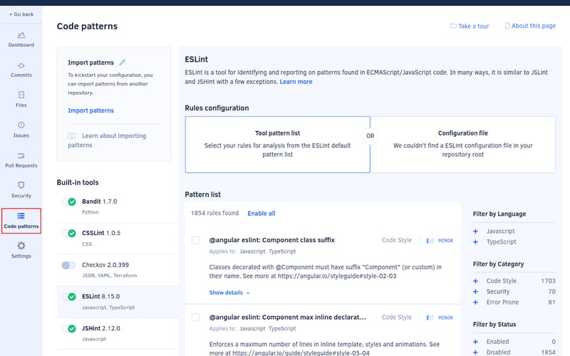Add the TypeScript language filter plus icon

tap(475, 241)
